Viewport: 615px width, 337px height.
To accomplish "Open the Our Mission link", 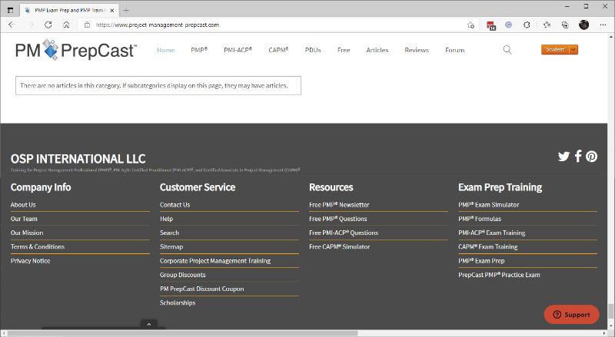I will point(27,233).
